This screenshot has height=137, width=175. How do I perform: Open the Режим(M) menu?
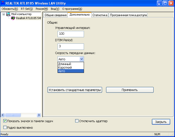click(x=42, y=9)
